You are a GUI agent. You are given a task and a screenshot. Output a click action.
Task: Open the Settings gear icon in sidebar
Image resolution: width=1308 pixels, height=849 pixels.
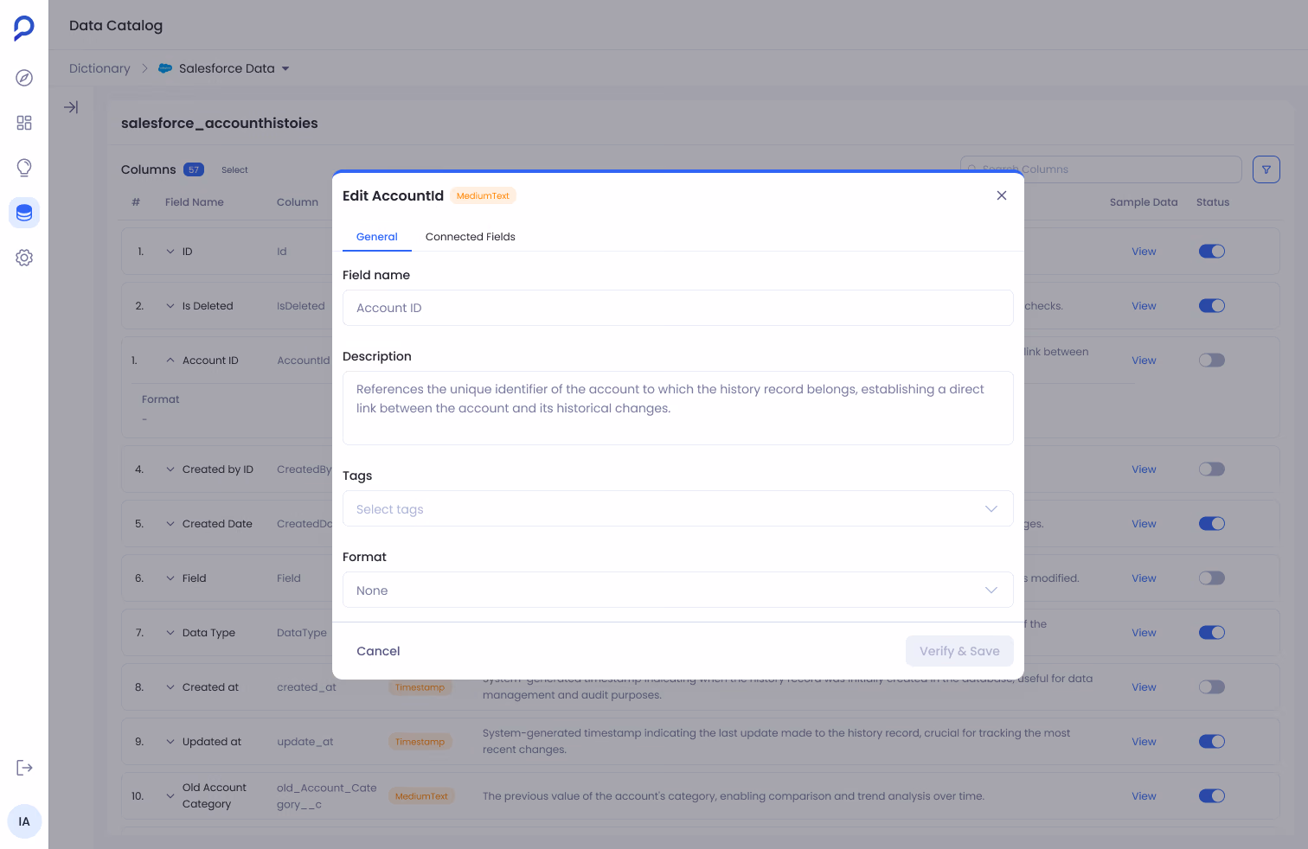(x=24, y=258)
